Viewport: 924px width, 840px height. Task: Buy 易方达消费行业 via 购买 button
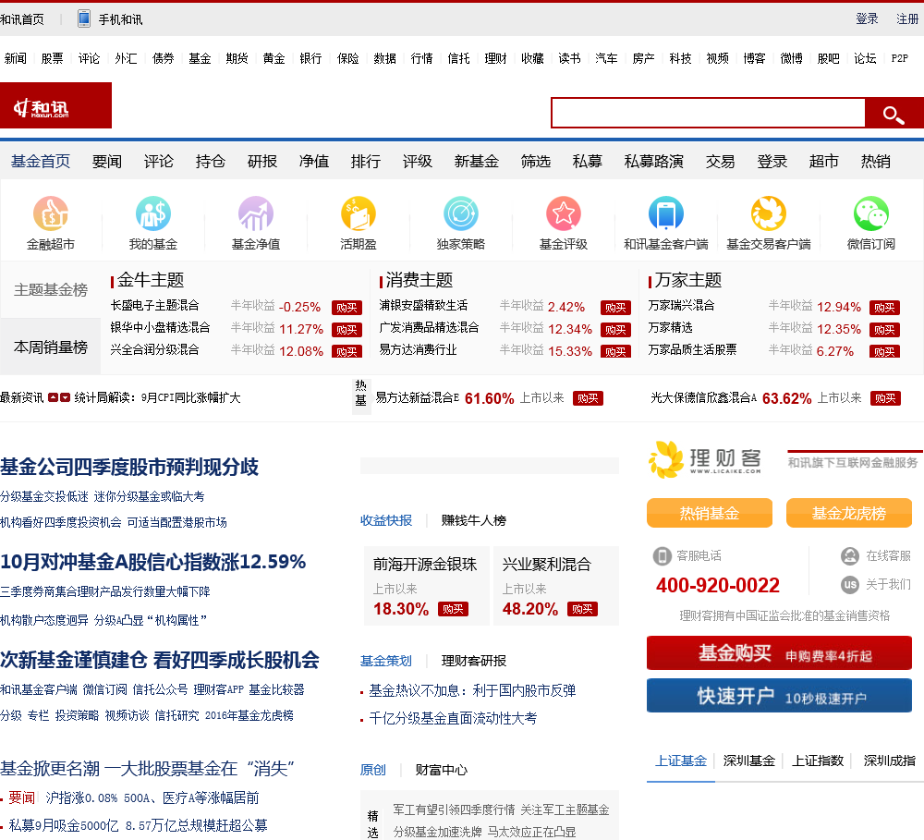pos(615,352)
